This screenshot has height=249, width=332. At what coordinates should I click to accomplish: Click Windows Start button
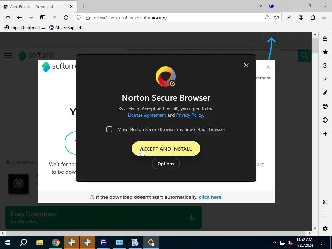[x=8, y=243]
